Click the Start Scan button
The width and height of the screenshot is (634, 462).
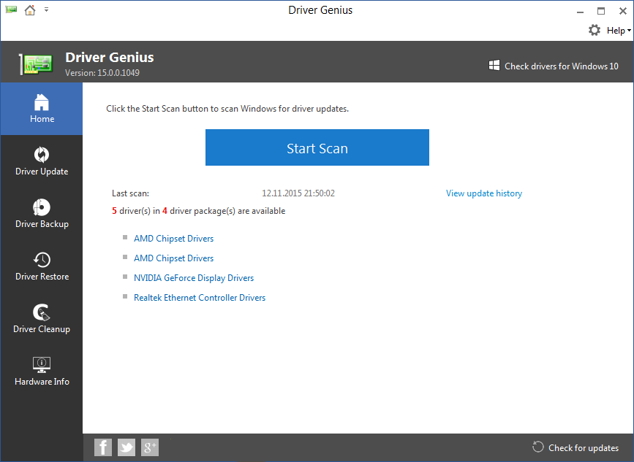pyautogui.click(x=317, y=147)
